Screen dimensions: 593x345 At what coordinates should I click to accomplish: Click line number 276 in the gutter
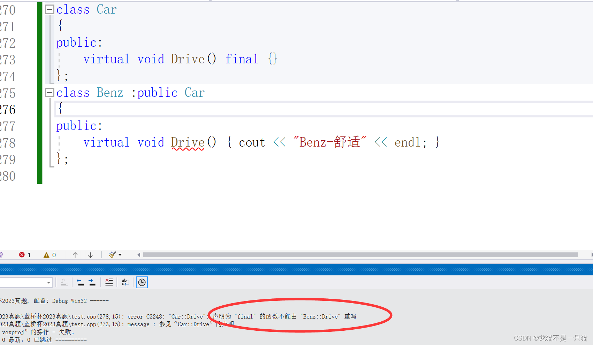pyautogui.click(x=8, y=110)
